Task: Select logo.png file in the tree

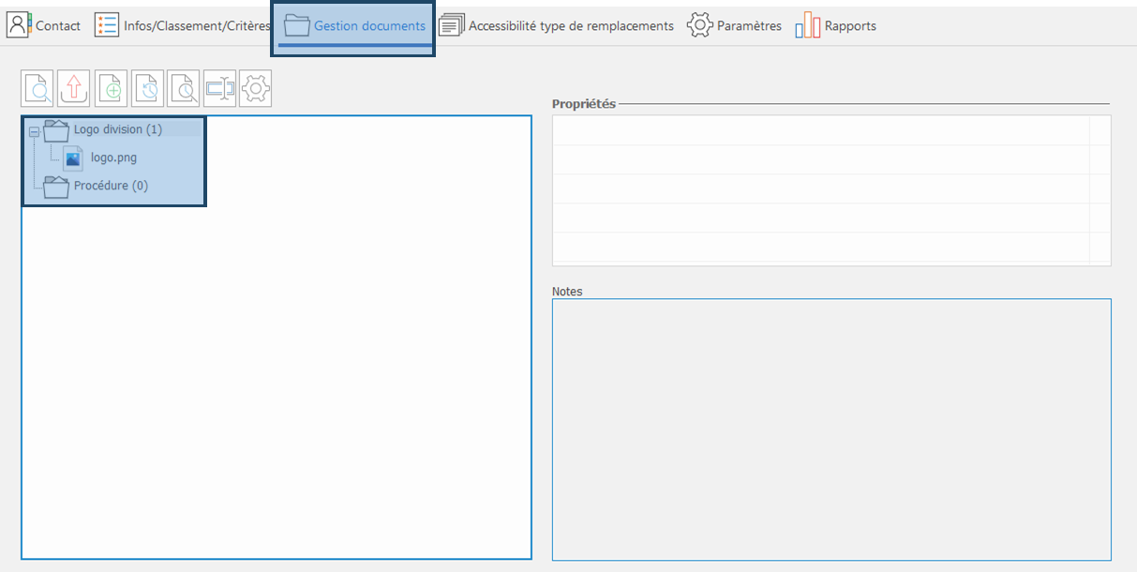Action: [x=113, y=158]
